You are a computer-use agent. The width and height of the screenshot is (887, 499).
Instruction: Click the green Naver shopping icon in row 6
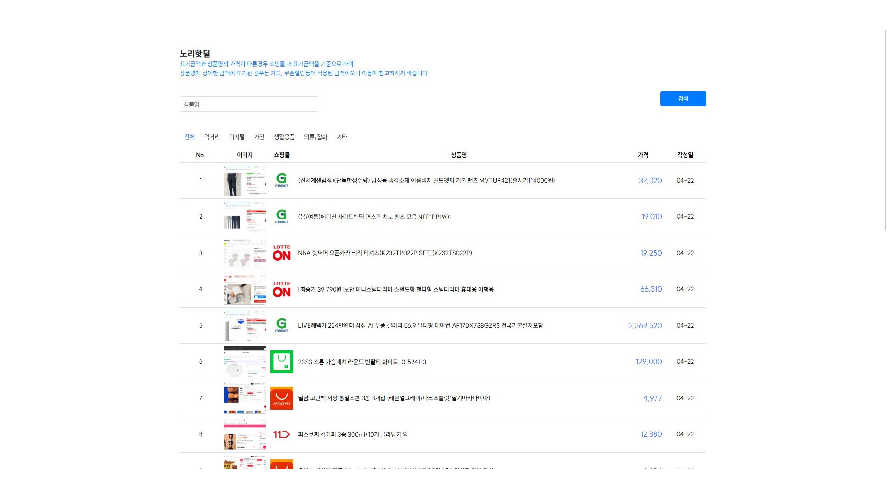281,362
